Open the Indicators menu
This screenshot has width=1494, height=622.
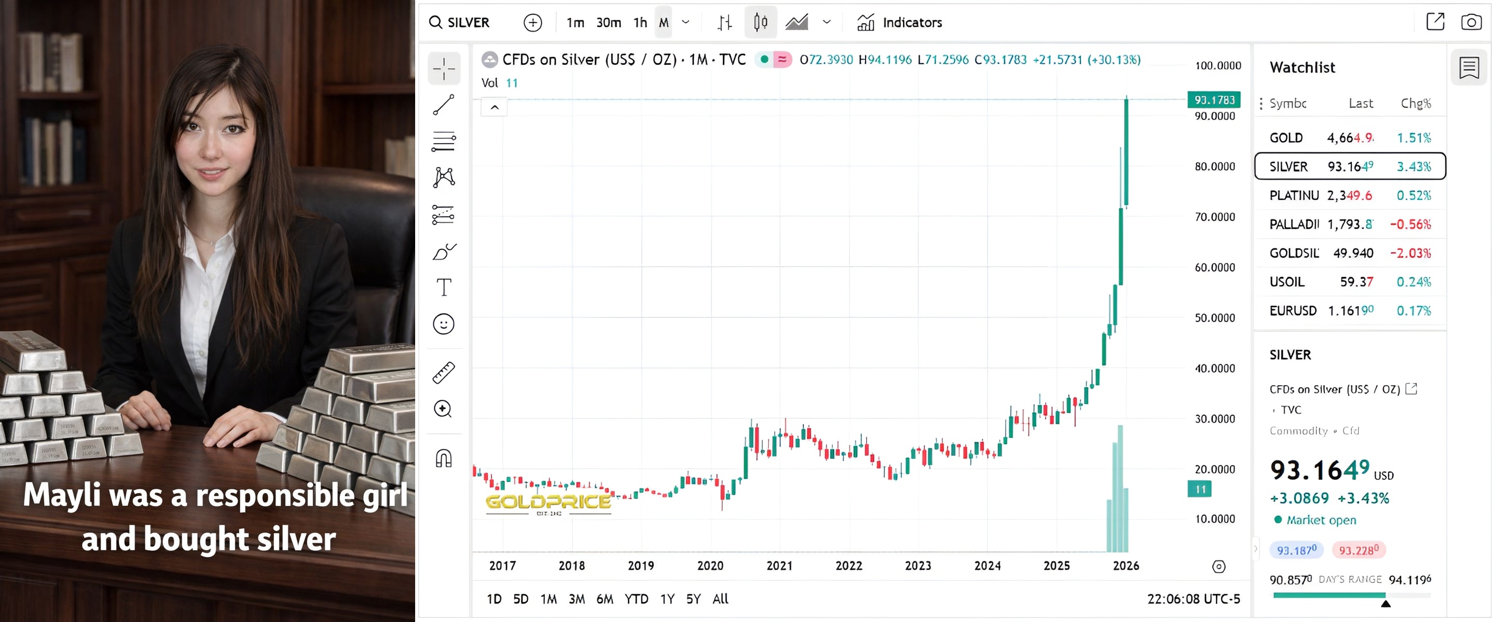pyautogui.click(x=899, y=23)
